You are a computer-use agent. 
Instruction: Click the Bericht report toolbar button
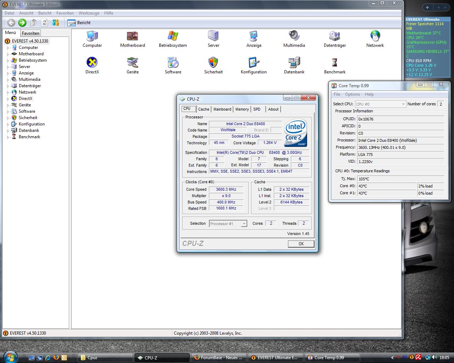[79, 23]
